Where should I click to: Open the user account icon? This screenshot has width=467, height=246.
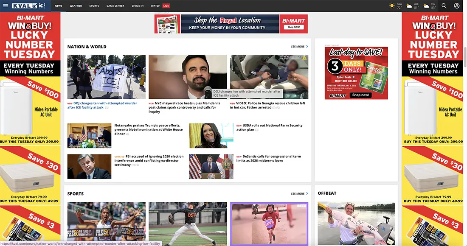456,6
